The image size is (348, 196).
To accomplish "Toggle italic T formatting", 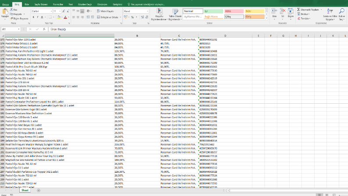I will (x=38, y=17).
